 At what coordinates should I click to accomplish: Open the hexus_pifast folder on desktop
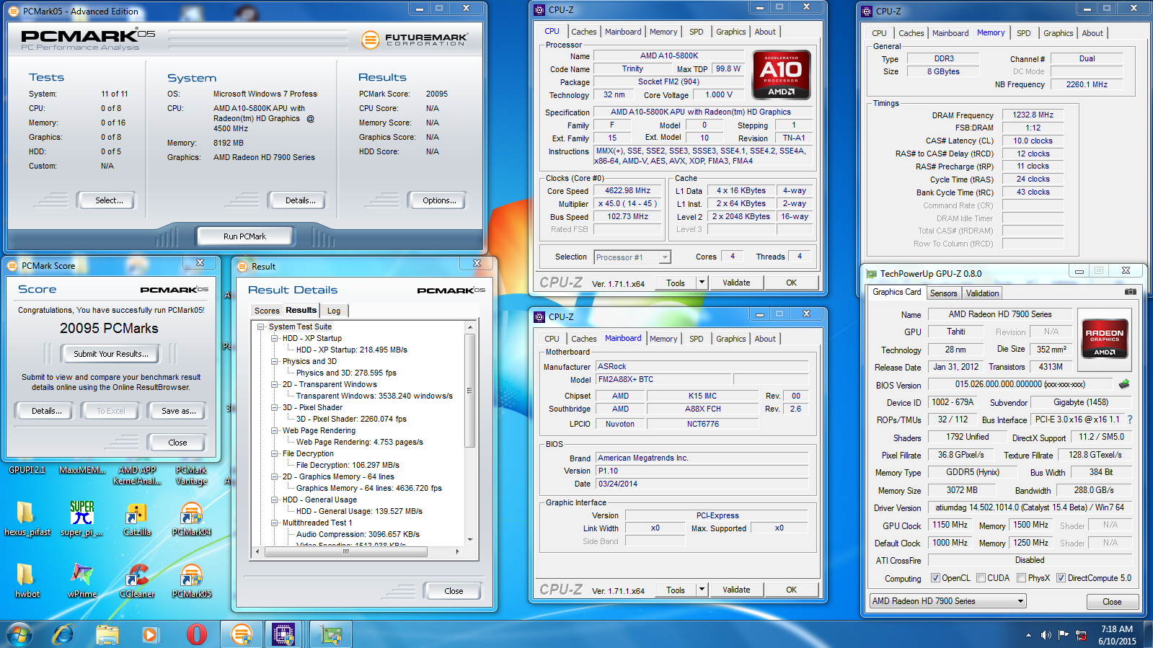click(27, 518)
